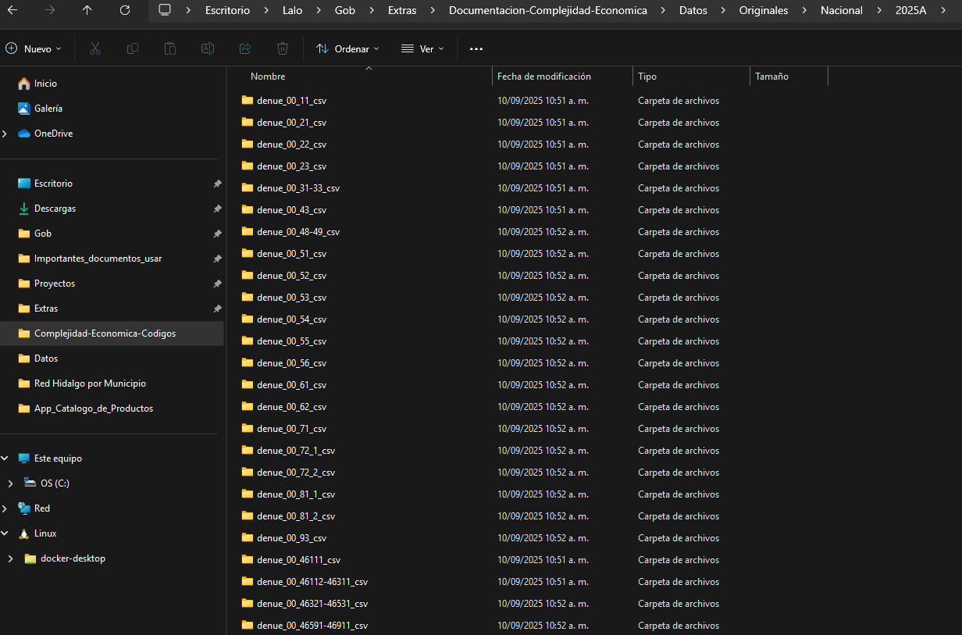The image size is (962, 635).
Task: Sort by Fecha de modificación column header
Action: [544, 77]
